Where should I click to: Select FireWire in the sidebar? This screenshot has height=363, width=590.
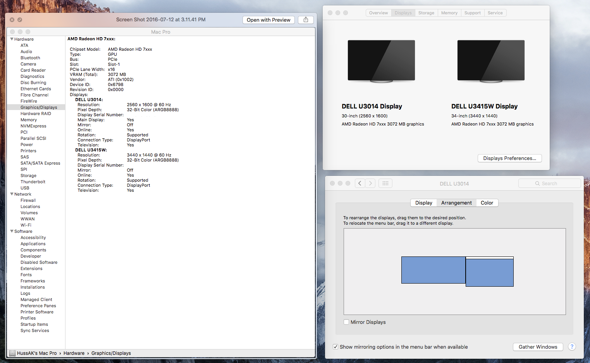(x=29, y=101)
